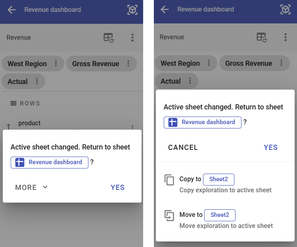Expand MORE options in the dialog
Image resolution: width=297 pixels, height=247 pixels.
coord(32,187)
